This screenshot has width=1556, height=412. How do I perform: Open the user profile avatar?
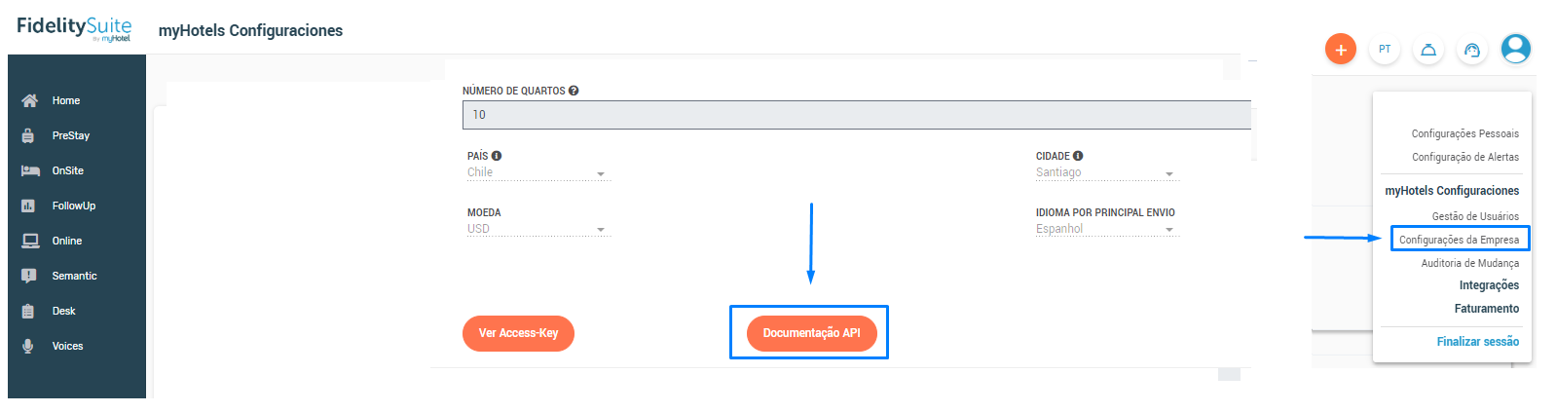coord(1516,48)
